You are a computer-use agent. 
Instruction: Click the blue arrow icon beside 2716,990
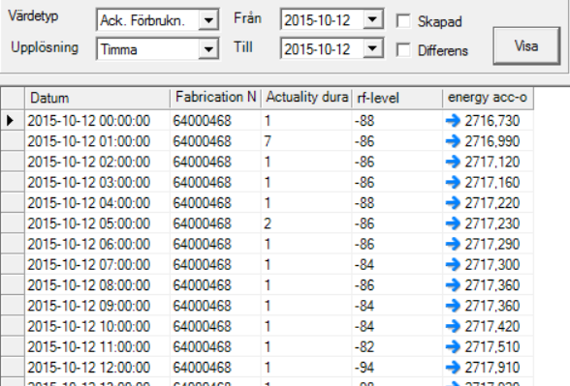pyautogui.click(x=453, y=141)
